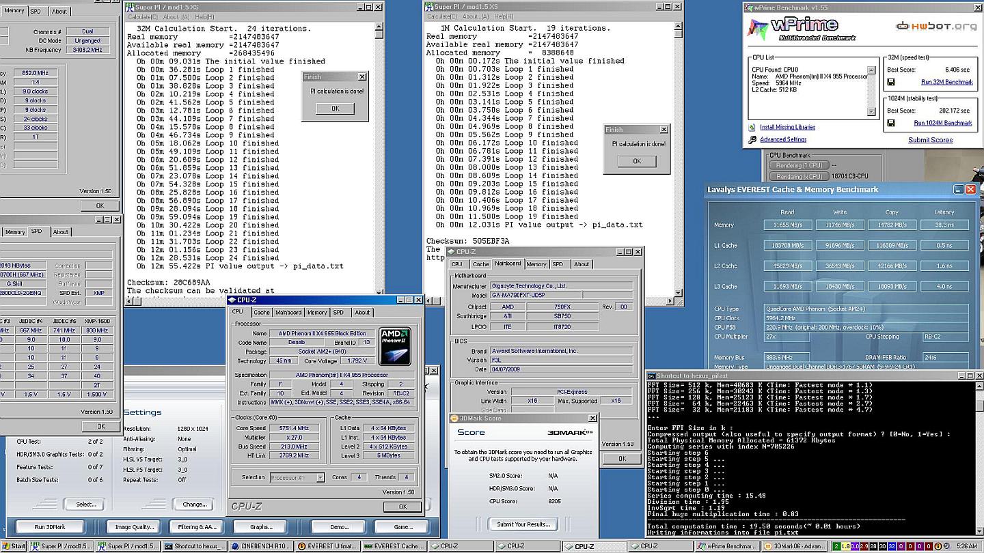Screen dimensions: 984x553
Task: Click the scroll-down arrow in the wPrime CPU List
Action: coord(871,112)
